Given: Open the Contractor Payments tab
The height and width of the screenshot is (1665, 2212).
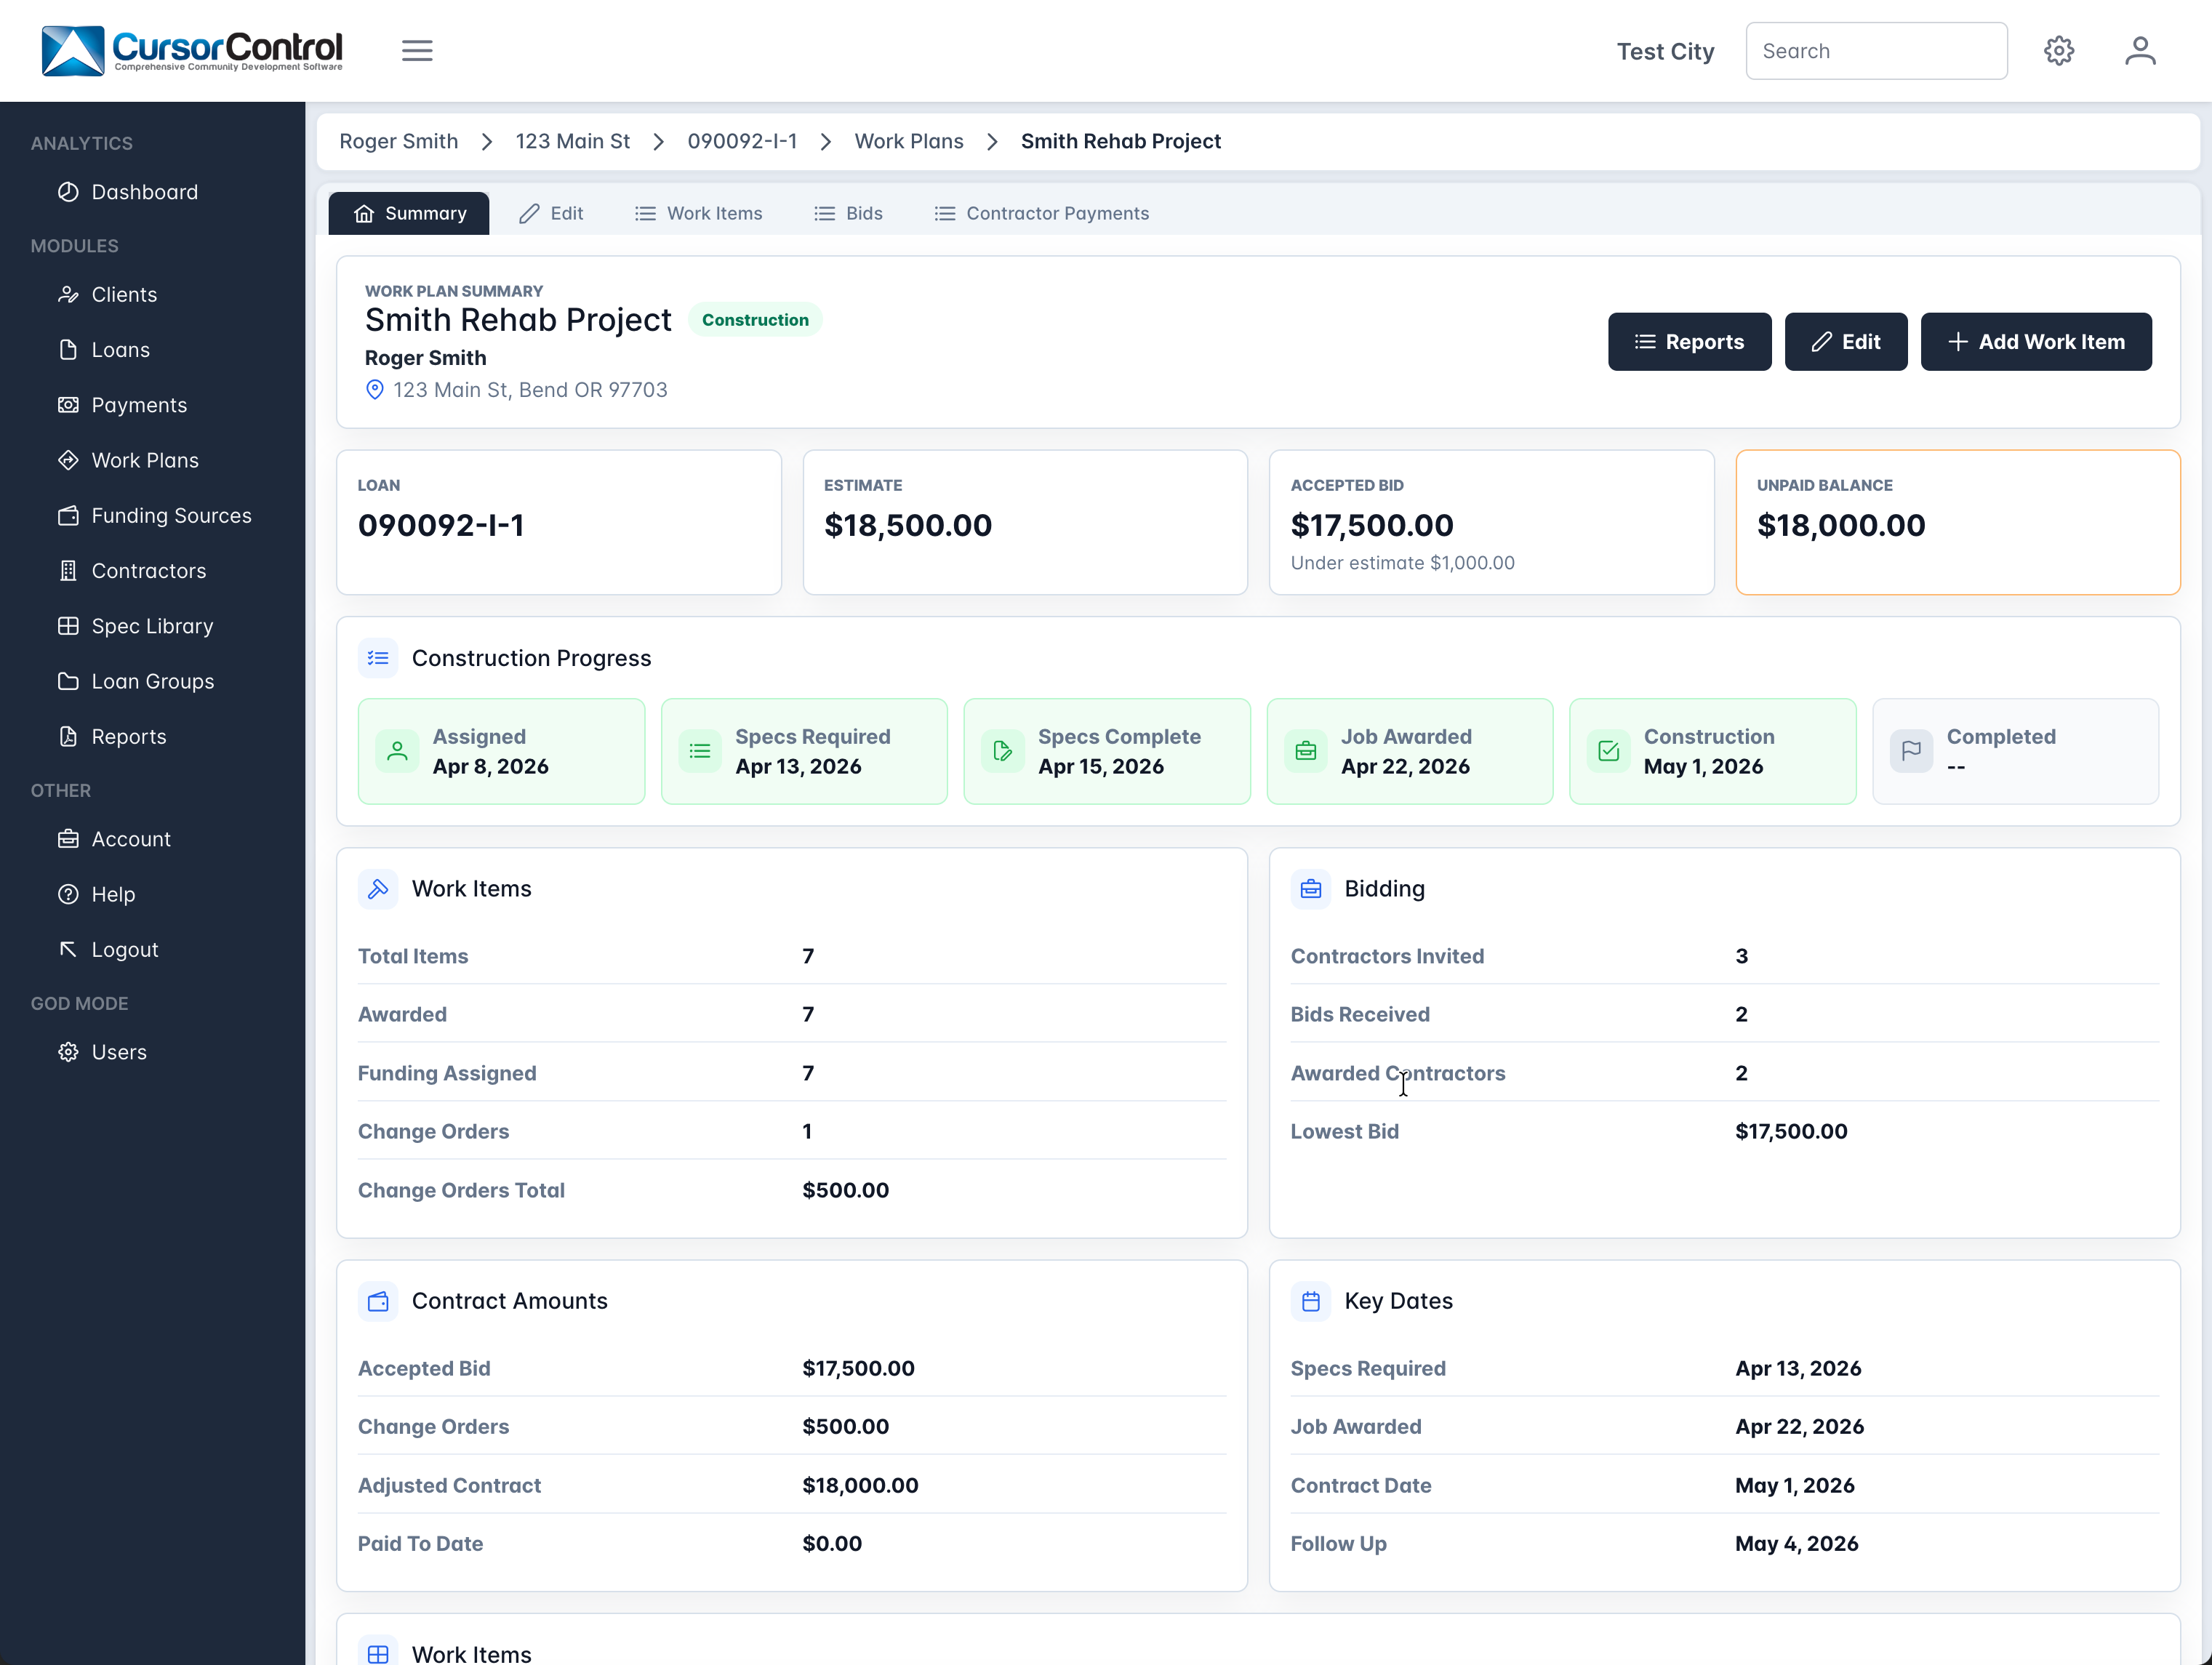Looking at the screenshot, I should (1042, 214).
